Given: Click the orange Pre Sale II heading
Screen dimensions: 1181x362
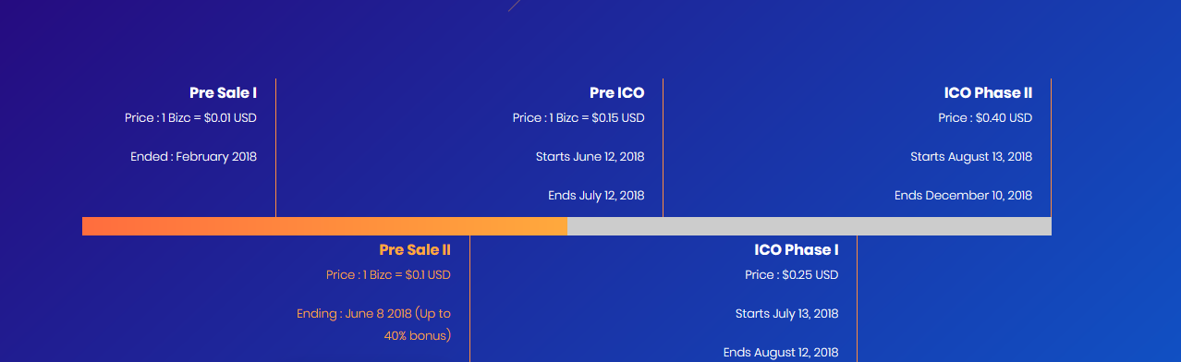Looking at the screenshot, I should click(x=415, y=249).
